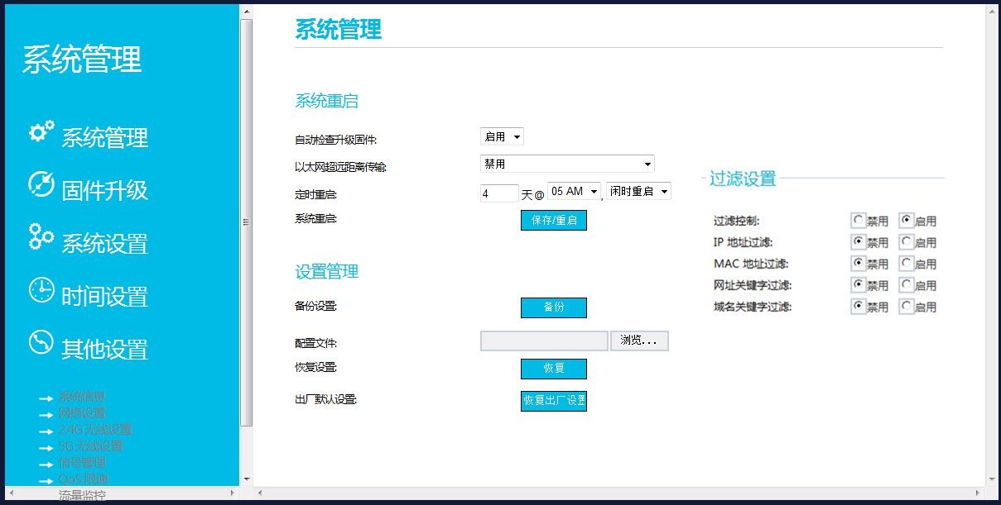Click the 设置管理 section heading
This screenshot has height=505, width=1001.
coord(326,272)
